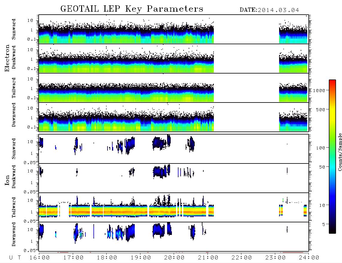
Task: Click the Ion group label
Action: [x=7, y=180]
